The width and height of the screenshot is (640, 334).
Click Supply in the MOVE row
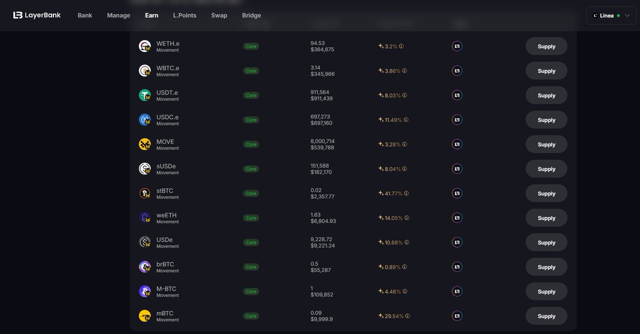pos(546,144)
